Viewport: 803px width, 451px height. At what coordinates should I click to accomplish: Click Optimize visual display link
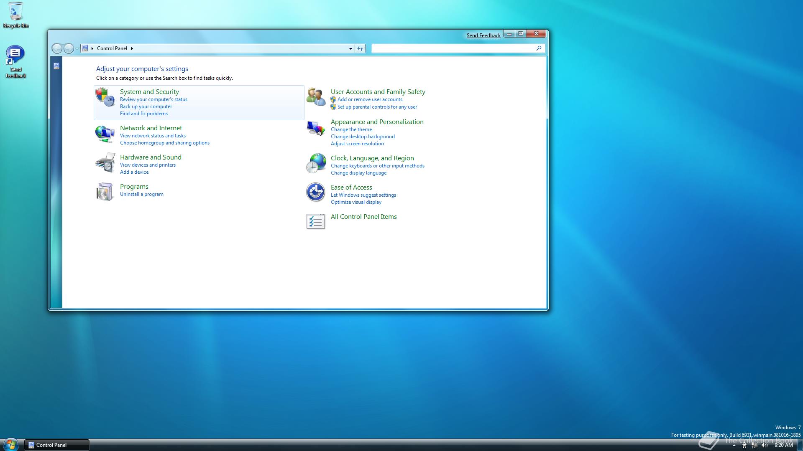pos(356,202)
